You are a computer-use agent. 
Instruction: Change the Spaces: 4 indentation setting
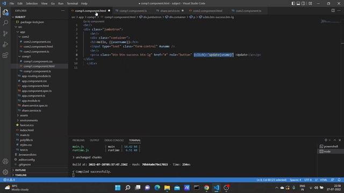pyautogui.click(x=295, y=180)
